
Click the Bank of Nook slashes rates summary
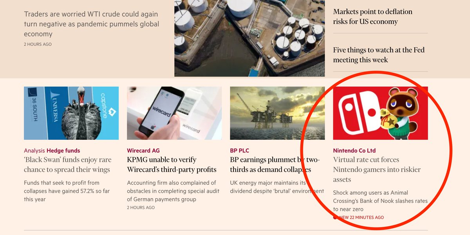coord(380,201)
